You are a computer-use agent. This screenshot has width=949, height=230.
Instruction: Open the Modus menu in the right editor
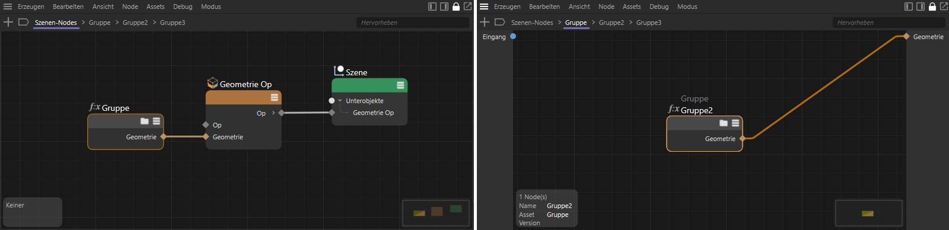coord(687,7)
